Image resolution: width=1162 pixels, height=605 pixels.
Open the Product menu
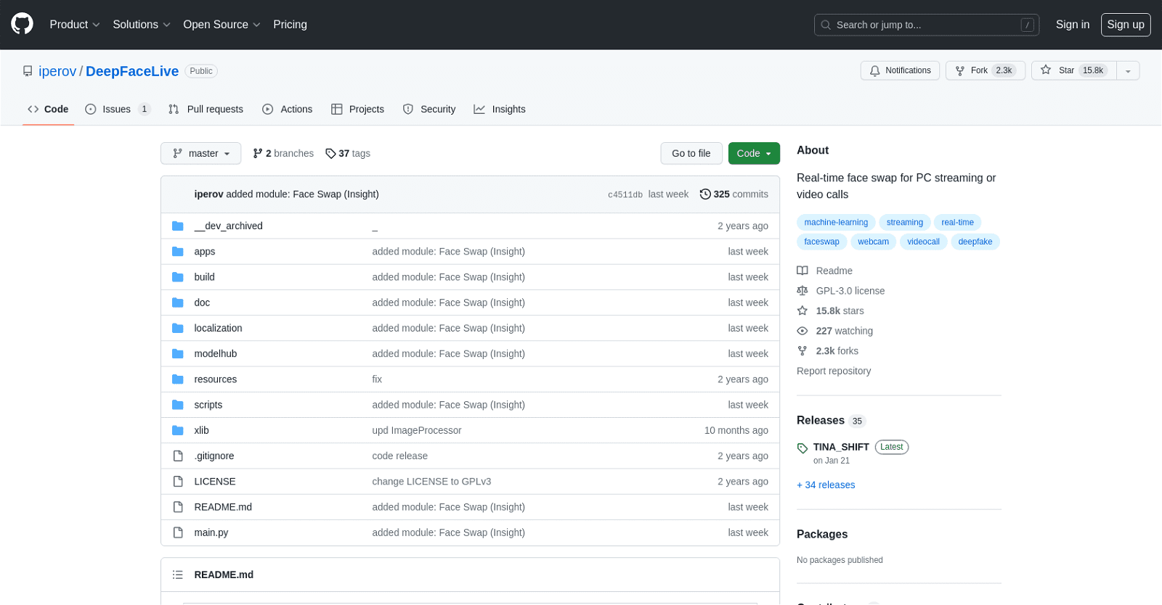pyautogui.click(x=74, y=25)
